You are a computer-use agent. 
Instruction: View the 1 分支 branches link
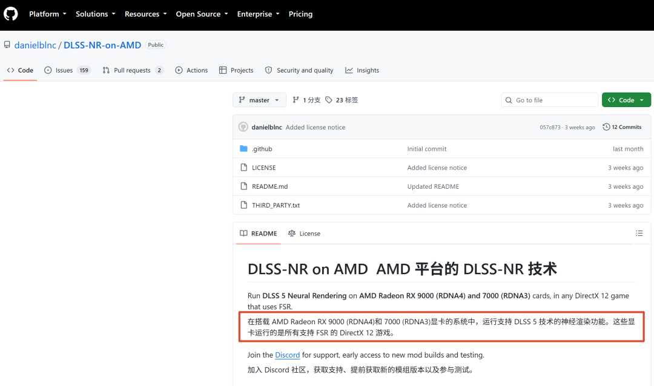pos(306,100)
